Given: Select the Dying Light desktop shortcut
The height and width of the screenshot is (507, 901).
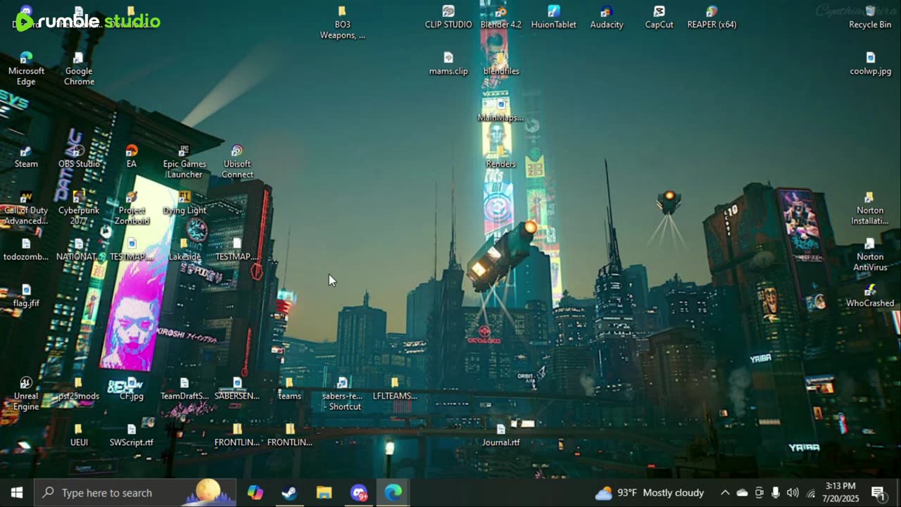Looking at the screenshot, I should click(184, 203).
